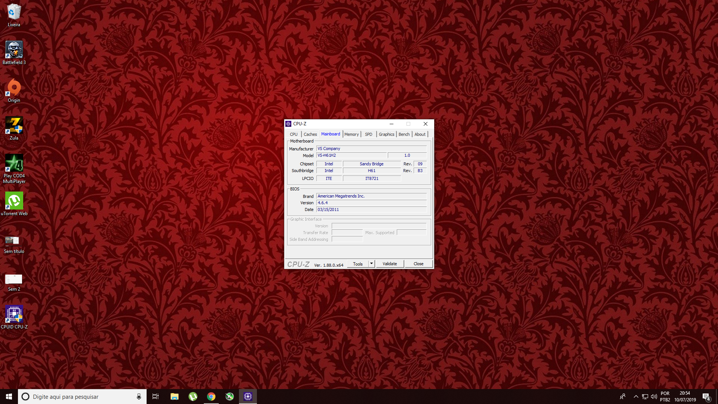This screenshot has height=404, width=718.
Task: Minimize the CPU-Z window
Action: click(x=392, y=124)
